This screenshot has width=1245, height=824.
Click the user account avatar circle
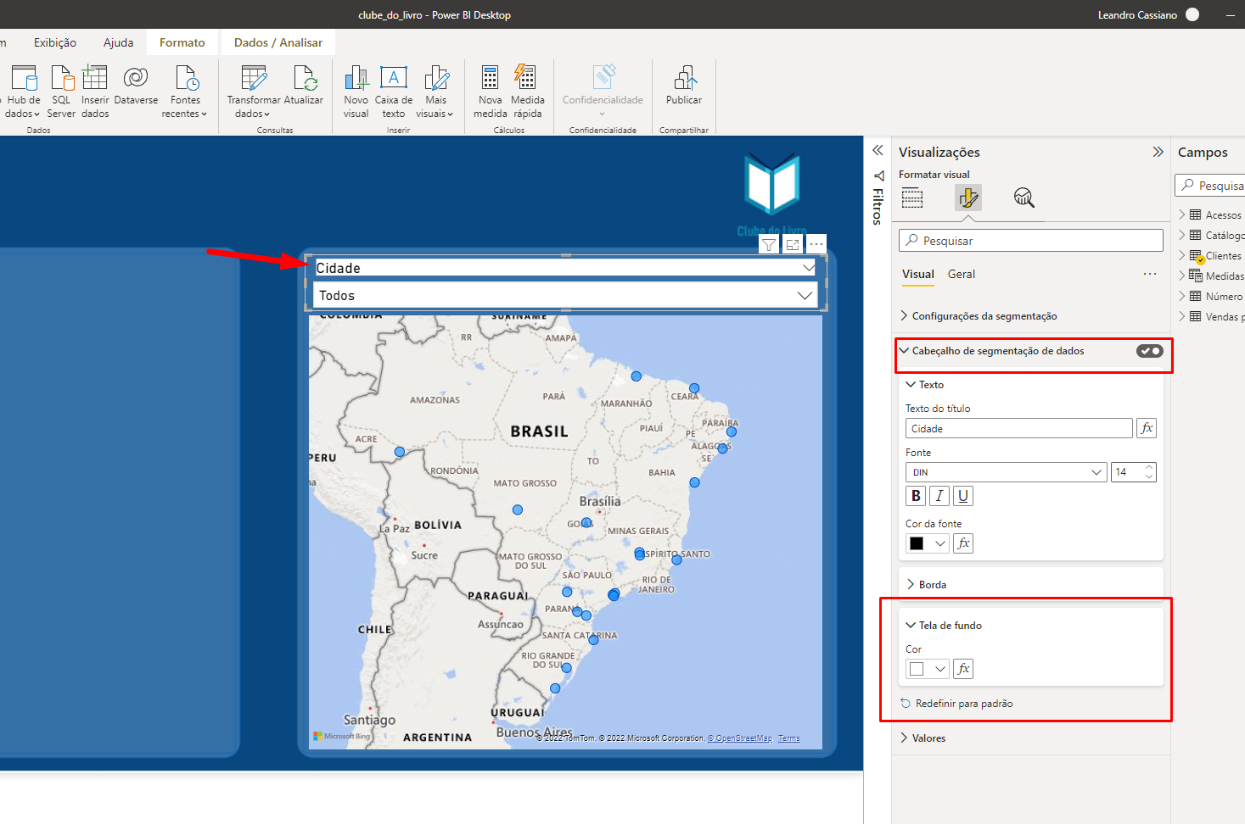tap(1192, 14)
